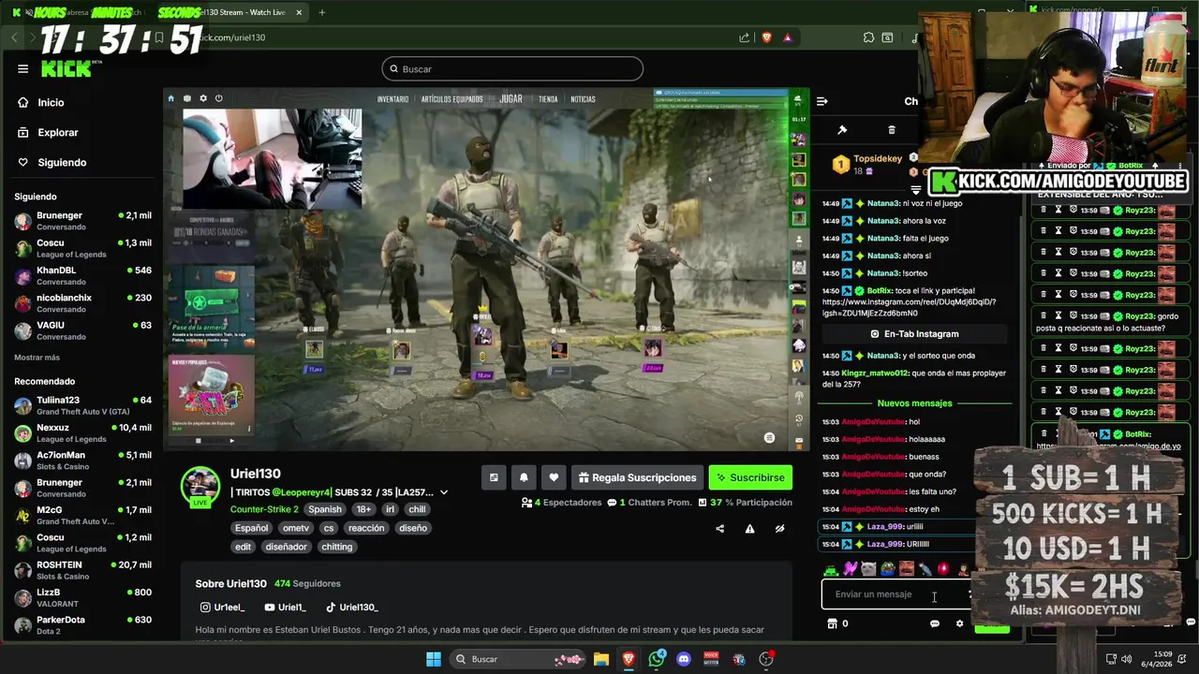Expand the stream title chevron
This screenshot has width=1199, height=674.
click(444, 492)
